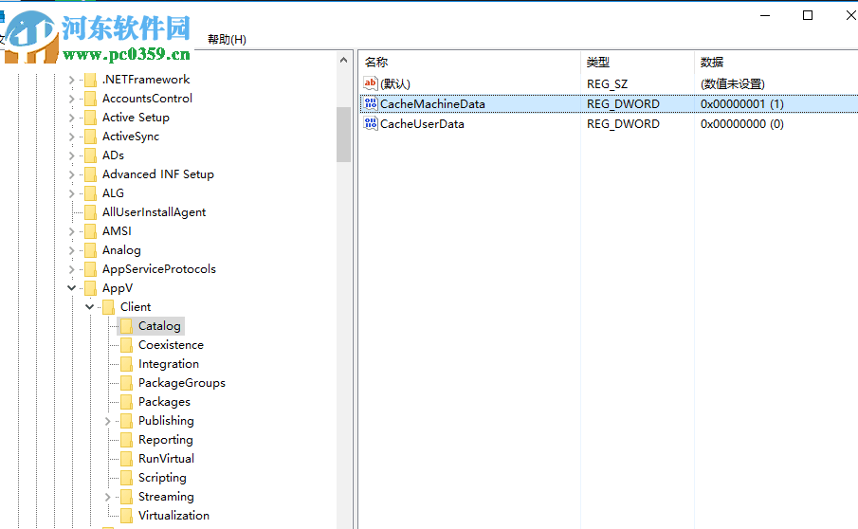Screen dimensions: 858x529
Task: Collapse the Client key
Action: 90,307
